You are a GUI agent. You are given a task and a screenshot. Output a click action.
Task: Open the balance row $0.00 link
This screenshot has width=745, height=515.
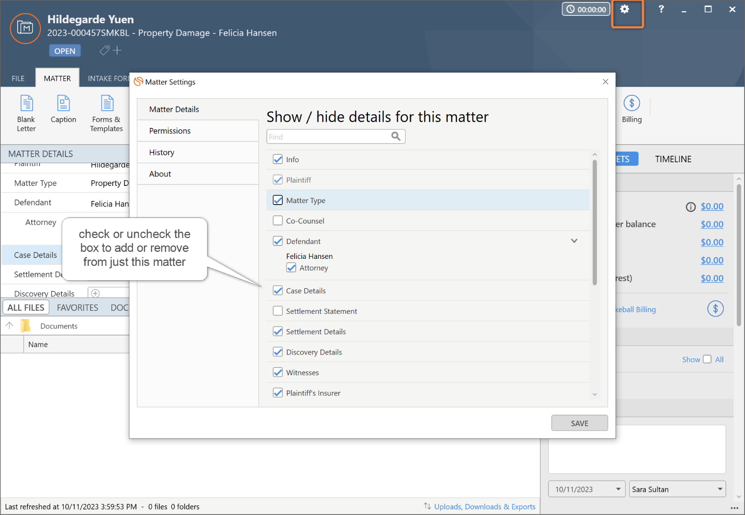(x=712, y=224)
